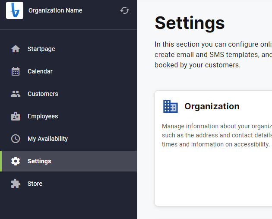Click the calendar icon in sidebar
The image size is (272, 219).
16,71
